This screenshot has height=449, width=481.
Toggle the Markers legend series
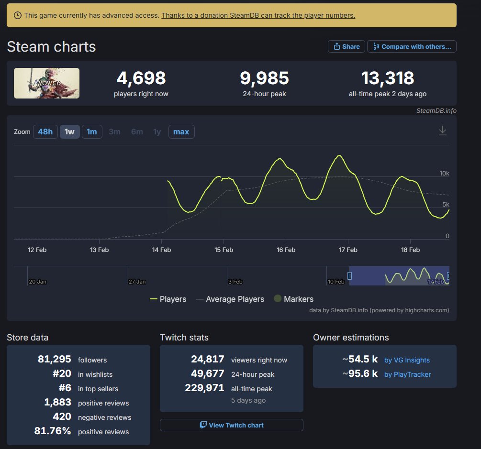(x=293, y=299)
